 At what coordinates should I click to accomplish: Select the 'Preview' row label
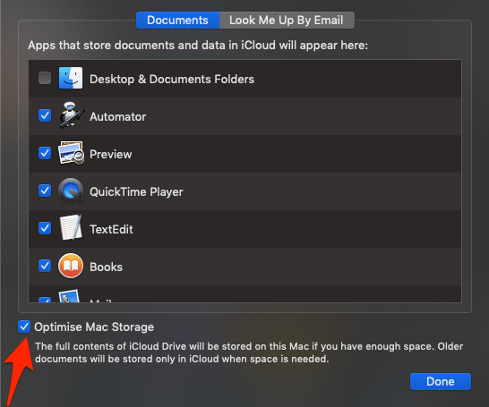(111, 155)
